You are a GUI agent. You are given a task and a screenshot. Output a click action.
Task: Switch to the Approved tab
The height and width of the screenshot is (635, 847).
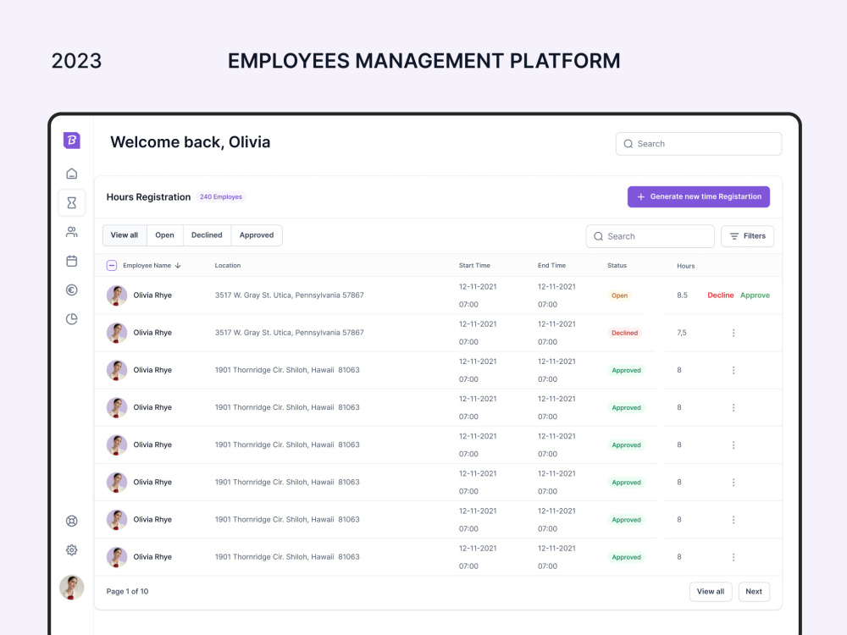point(257,235)
